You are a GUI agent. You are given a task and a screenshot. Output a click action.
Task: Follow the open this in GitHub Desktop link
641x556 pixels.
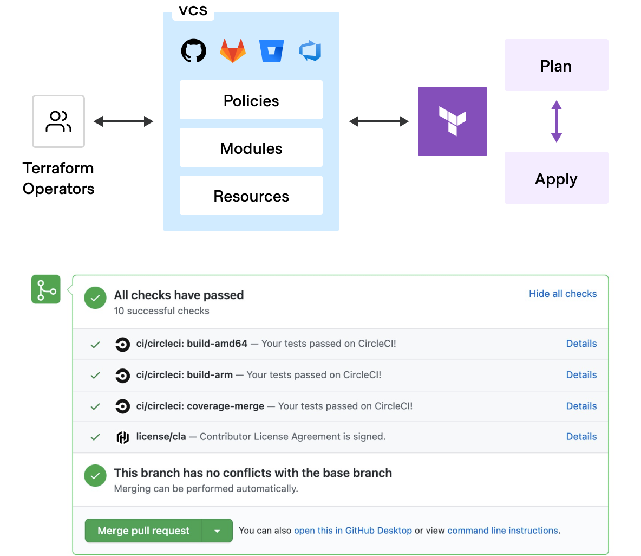tap(352, 531)
